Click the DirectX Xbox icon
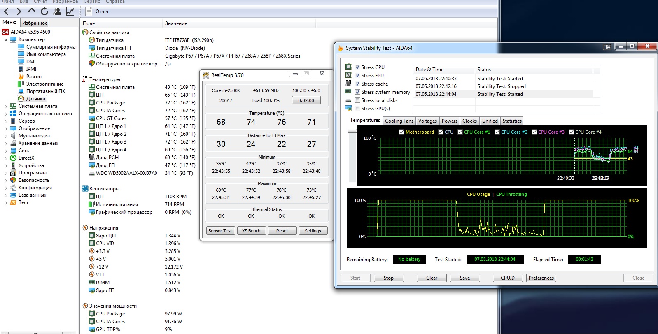The width and height of the screenshot is (658, 334). [x=13, y=158]
